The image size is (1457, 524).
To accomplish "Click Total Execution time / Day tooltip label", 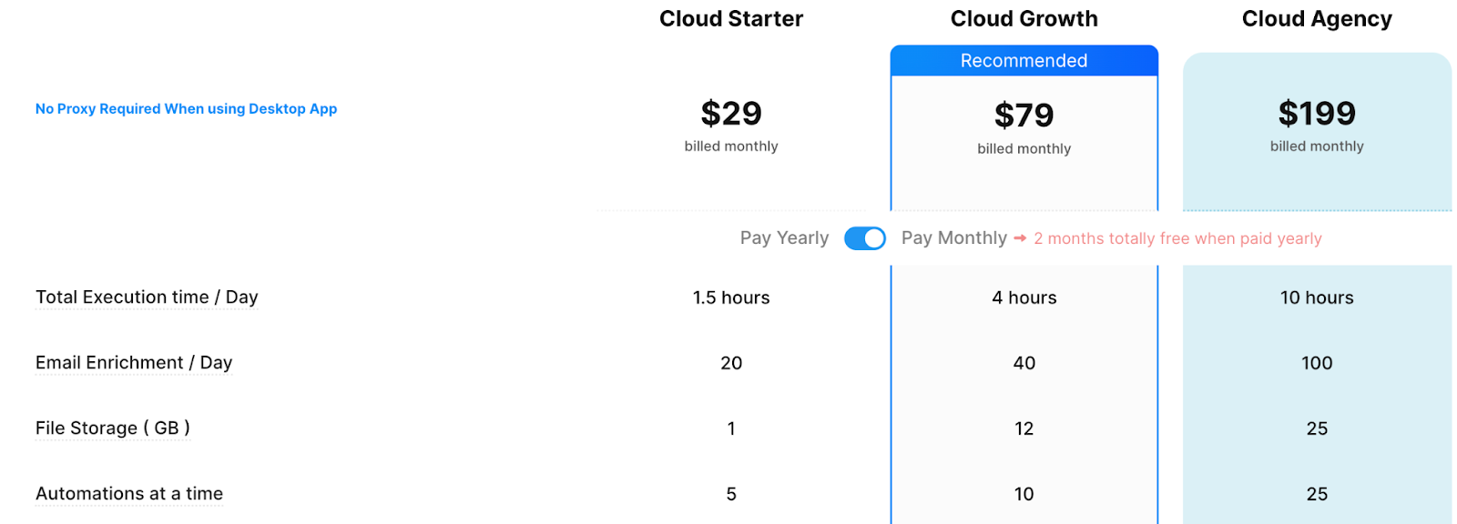I will pos(147,297).
